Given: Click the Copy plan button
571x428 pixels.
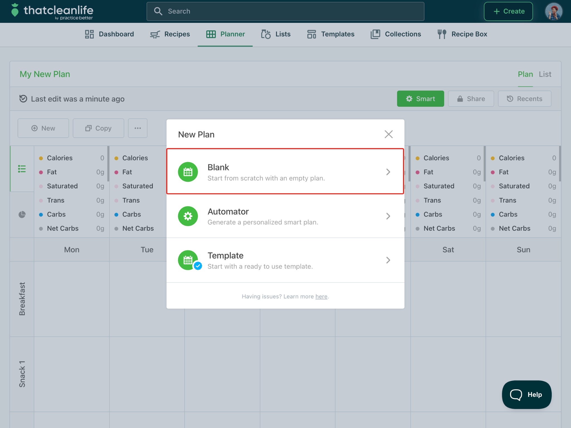Looking at the screenshot, I should point(98,128).
